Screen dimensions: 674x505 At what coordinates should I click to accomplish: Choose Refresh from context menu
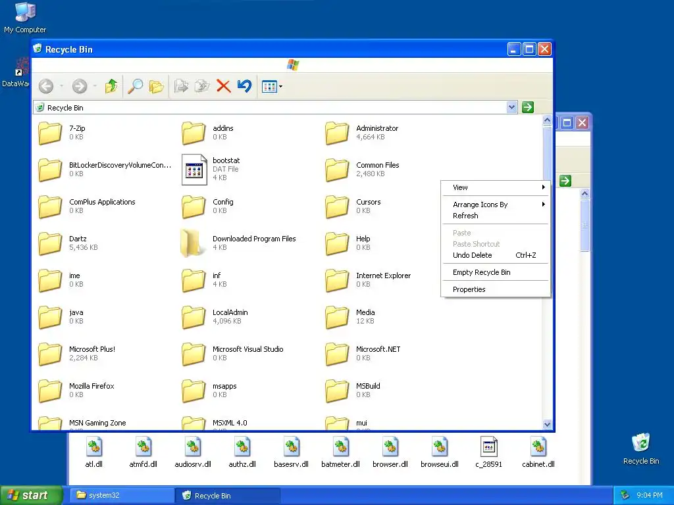(x=496, y=216)
